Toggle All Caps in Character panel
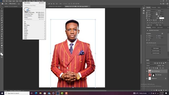The height and width of the screenshot is (95, 169). pos(152,20)
